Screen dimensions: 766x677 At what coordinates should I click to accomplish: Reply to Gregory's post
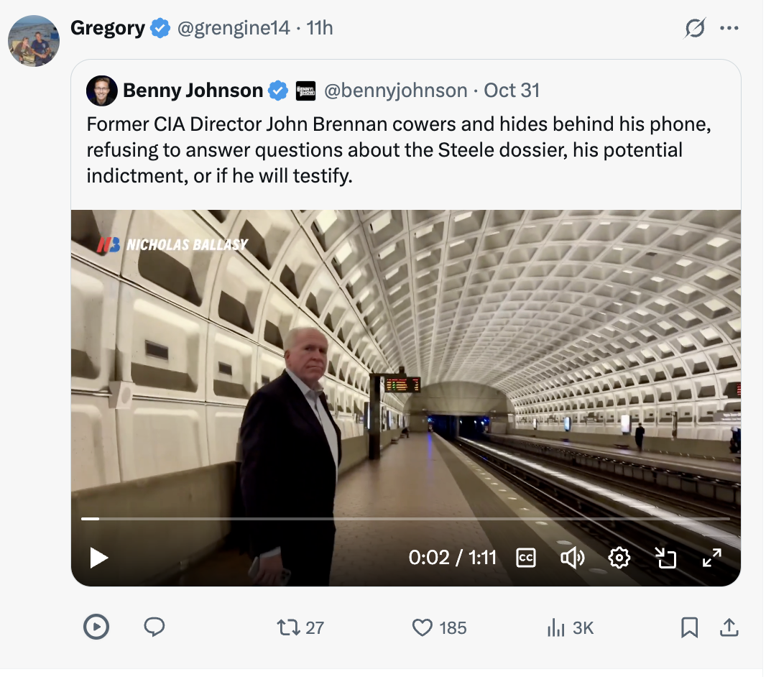(154, 627)
